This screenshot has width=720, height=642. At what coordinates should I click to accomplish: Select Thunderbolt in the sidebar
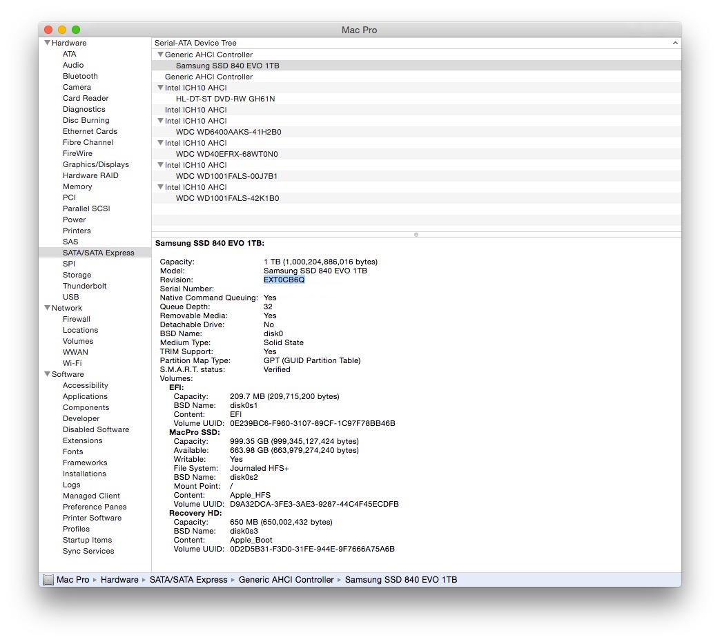coord(84,286)
